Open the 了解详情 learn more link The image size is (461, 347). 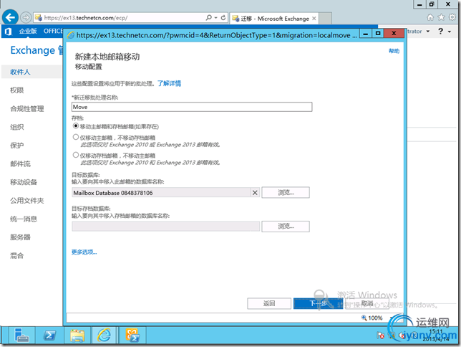pyautogui.click(x=169, y=83)
